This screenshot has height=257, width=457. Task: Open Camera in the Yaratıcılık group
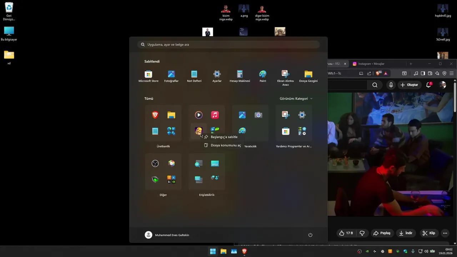(258, 115)
